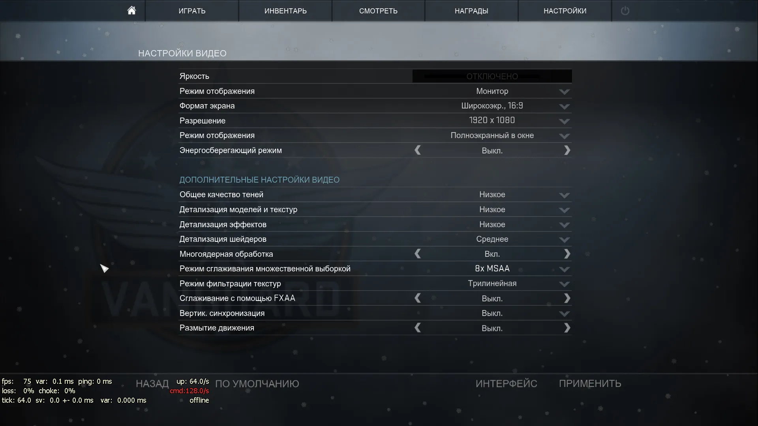Click right arrow for Размытие движения
Image resolution: width=758 pixels, height=426 pixels.
point(567,328)
